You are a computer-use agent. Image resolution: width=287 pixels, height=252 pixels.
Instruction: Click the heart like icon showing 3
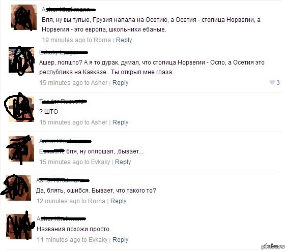click(x=272, y=82)
